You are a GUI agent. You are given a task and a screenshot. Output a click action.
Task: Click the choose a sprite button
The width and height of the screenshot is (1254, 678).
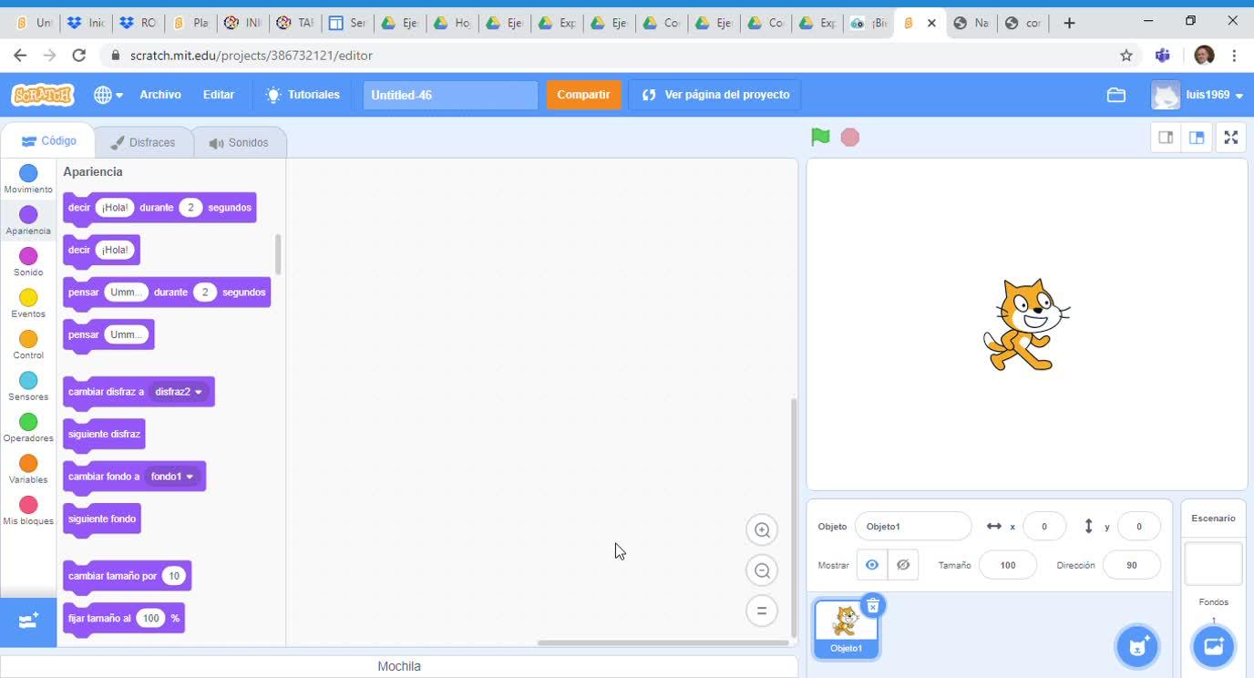(x=1137, y=646)
